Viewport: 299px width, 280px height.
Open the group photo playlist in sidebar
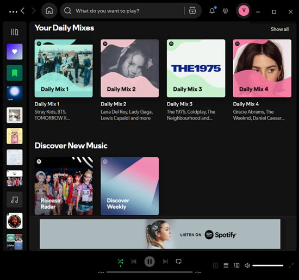pos(15,178)
